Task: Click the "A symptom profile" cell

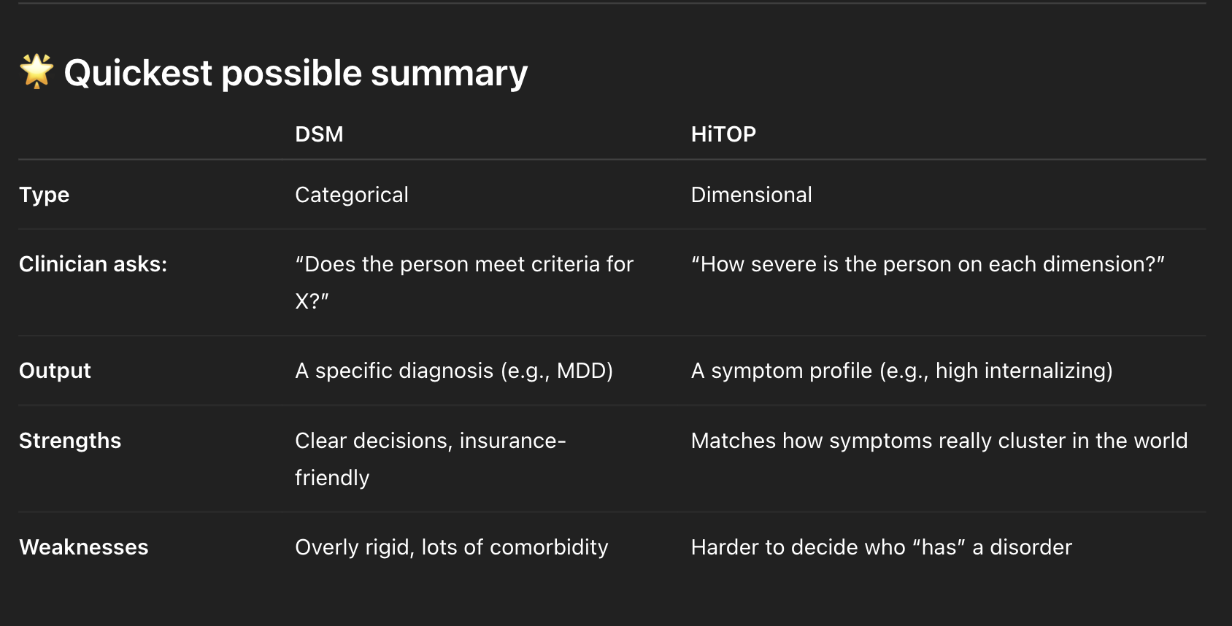Action: click(x=901, y=371)
